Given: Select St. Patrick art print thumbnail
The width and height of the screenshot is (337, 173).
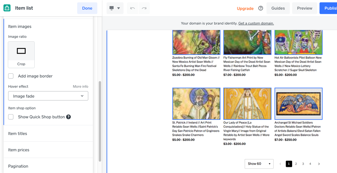Looking at the screenshot, I should [x=196, y=104].
